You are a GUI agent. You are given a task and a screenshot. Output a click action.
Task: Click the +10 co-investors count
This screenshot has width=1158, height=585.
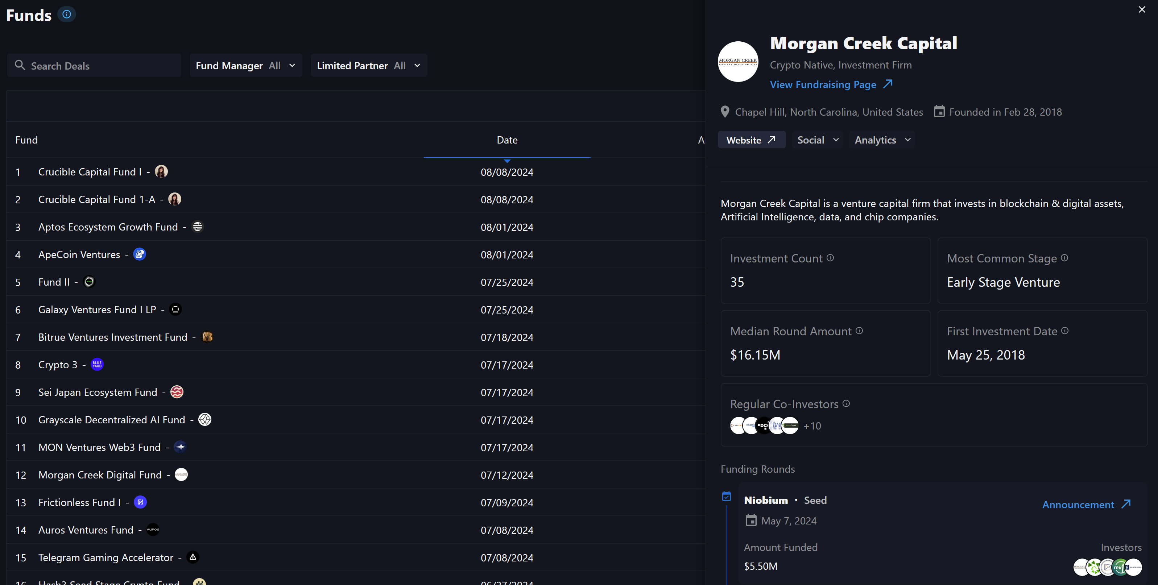(812, 426)
